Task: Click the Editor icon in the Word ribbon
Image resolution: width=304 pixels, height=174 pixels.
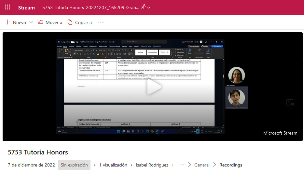Action: (208, 51)
